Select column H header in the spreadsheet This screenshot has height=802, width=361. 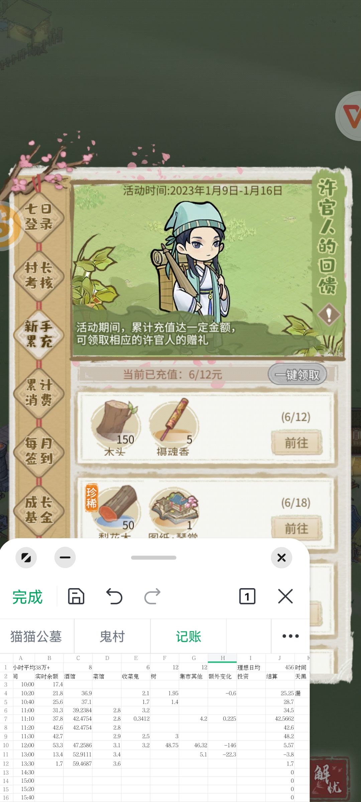click(x=223, y=658)
